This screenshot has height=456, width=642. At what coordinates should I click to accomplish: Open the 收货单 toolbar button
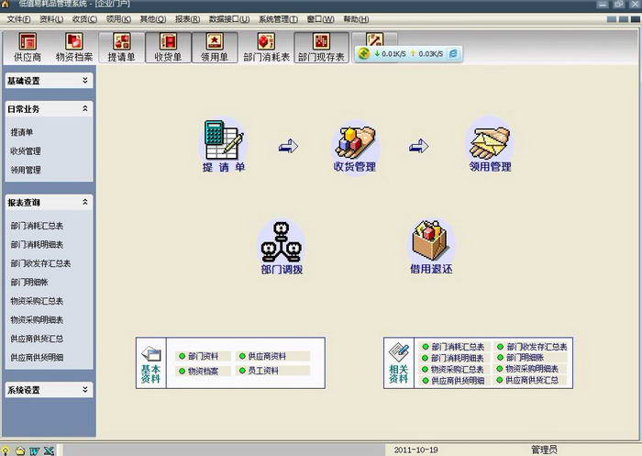tap(168, 48)
